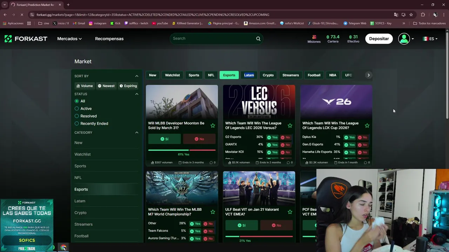Open Chrome extensions puzzle icon

pos(423,15)
